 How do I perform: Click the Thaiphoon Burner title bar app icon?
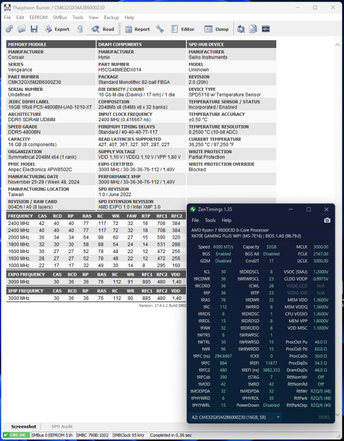[x=7, y=8]
